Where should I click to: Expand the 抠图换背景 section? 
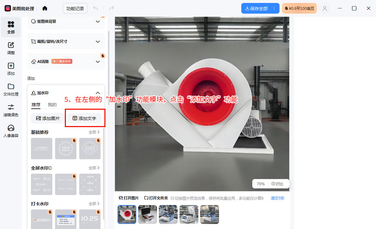pyautogui.click(x=98, y=22)
